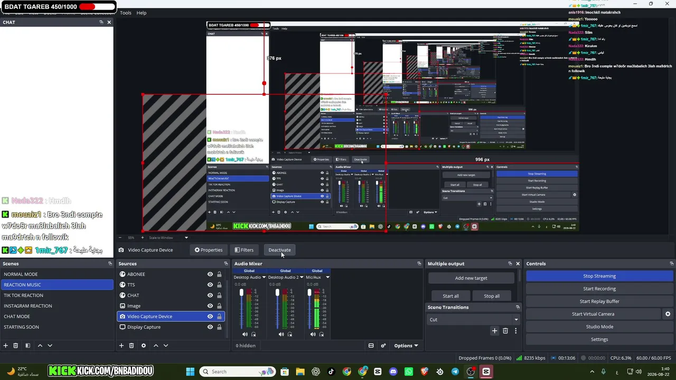Toggle visibility of Display Capture source
676x380 pixels.
[210, 327]
